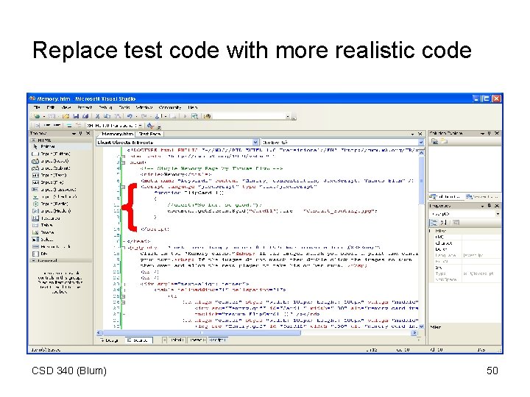This screenshot has width=530, height=397.
Task: Click the Copy toolbar icon
Action: point(107,116)
